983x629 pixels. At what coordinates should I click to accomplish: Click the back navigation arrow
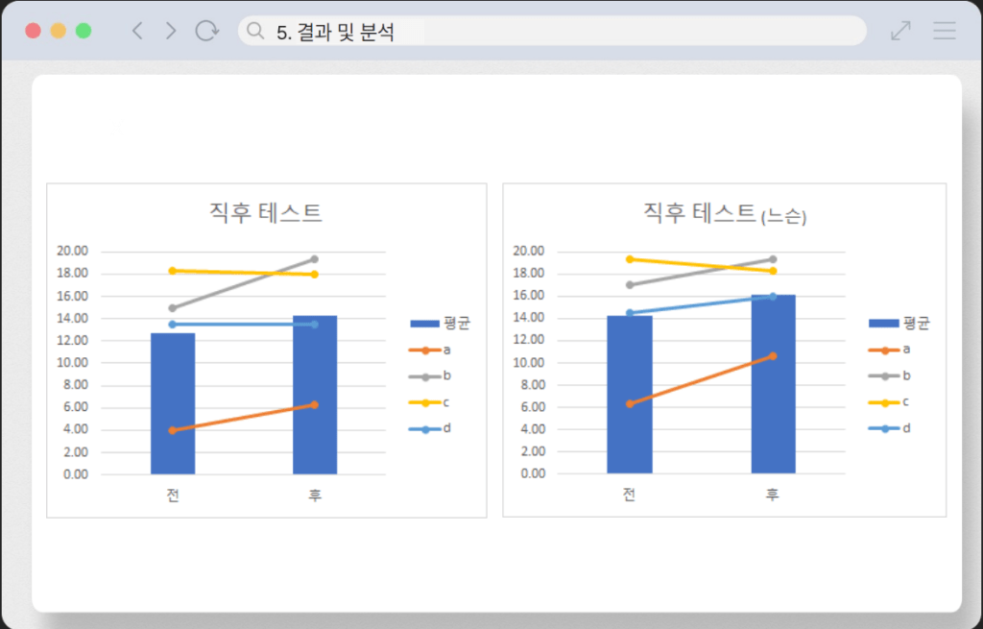tap(137, 31)
